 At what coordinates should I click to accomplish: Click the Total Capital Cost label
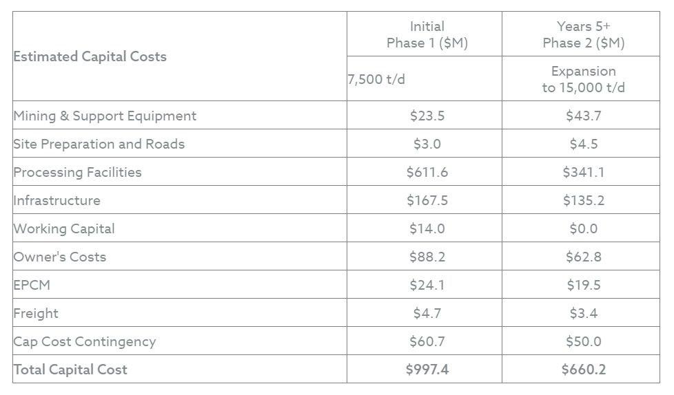(x=70, y=370)
